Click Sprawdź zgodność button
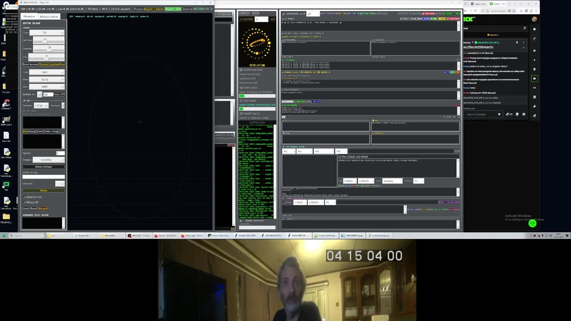 tap(50, 64)
